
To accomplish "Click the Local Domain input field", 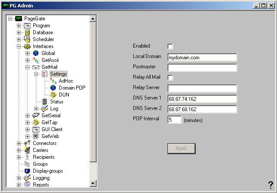I will [x=202, y=58].
